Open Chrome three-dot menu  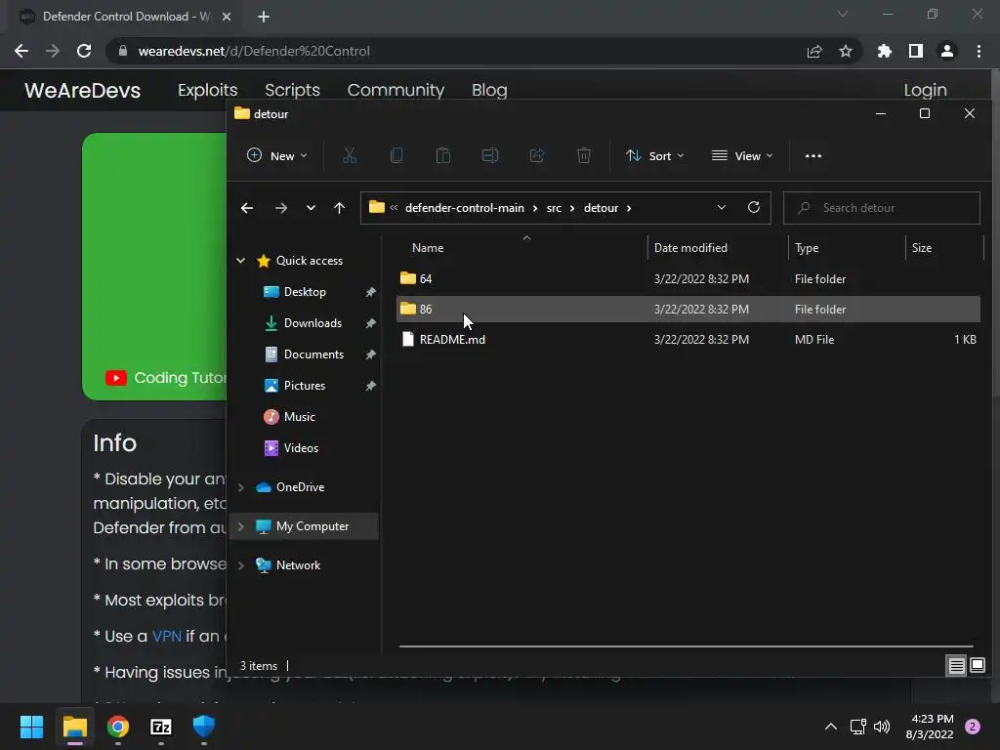979,51
